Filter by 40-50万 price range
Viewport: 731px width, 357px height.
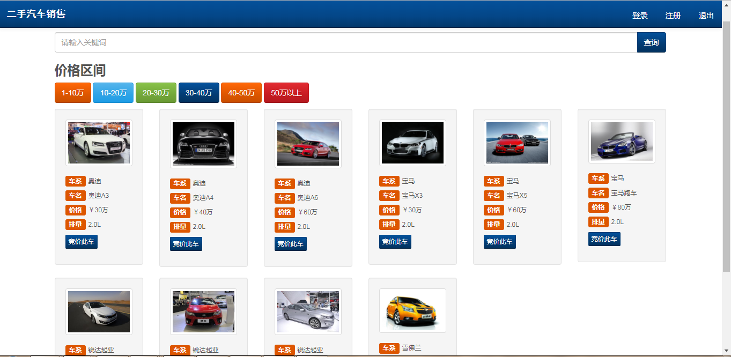(x=241, y=93)
